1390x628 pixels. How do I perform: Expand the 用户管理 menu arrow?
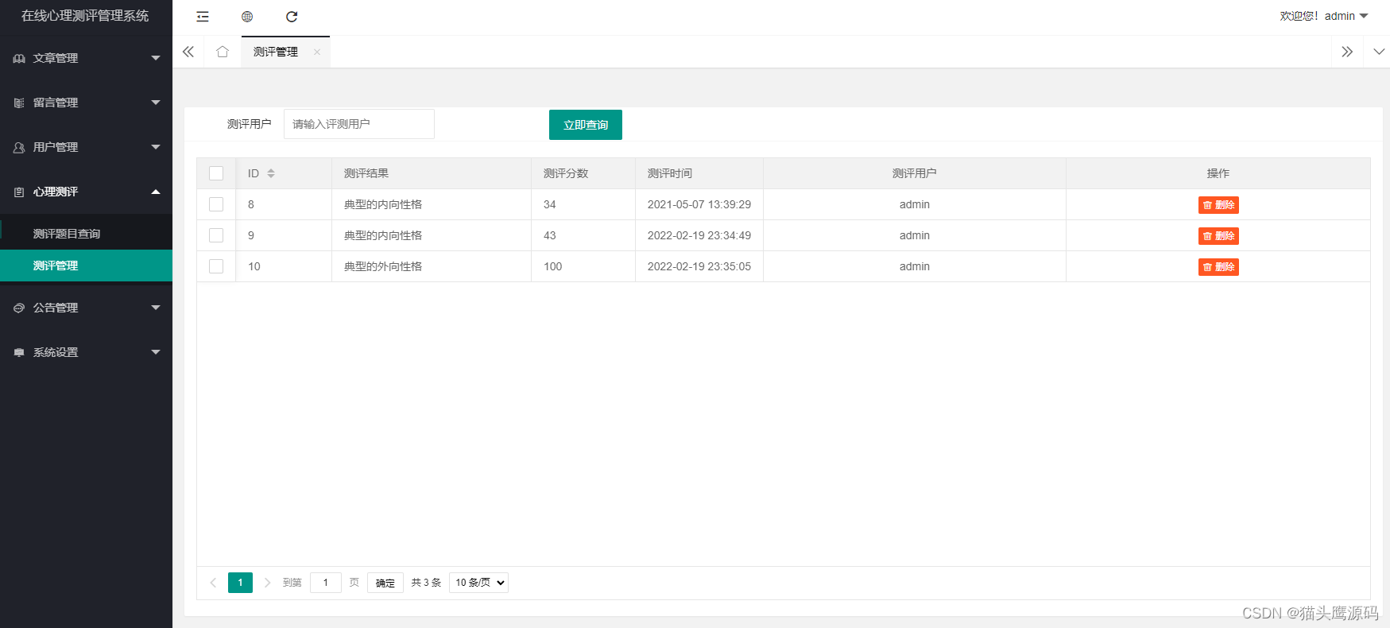(156, 147)
